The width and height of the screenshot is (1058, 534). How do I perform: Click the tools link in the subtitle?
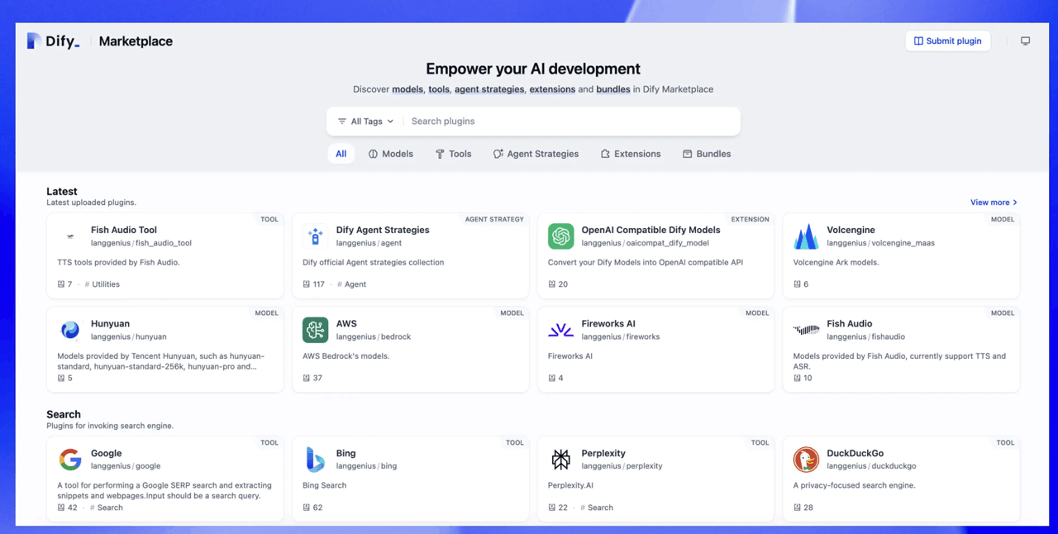[x=439, y=89]
